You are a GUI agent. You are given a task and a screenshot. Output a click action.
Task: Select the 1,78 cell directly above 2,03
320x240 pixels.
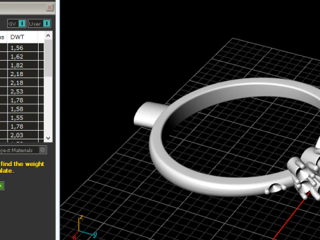click(23, 127)
